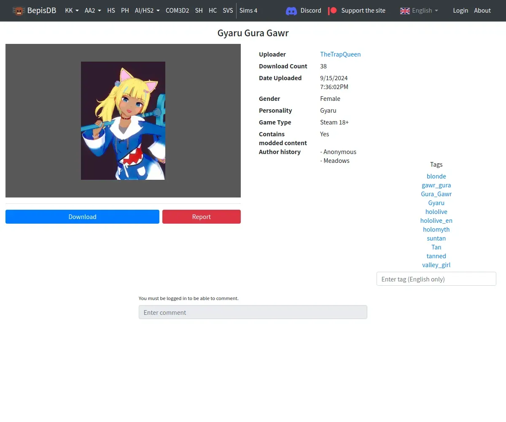Select the hololive tag
Viewport: 506px width, 422px height.
(436, 211)
